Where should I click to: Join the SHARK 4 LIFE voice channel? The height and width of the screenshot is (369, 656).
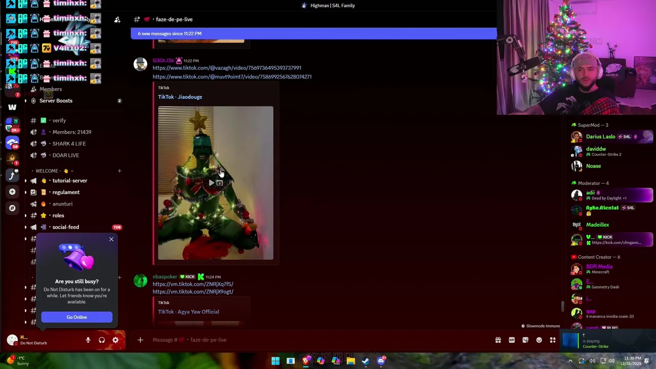click(69, 144)
